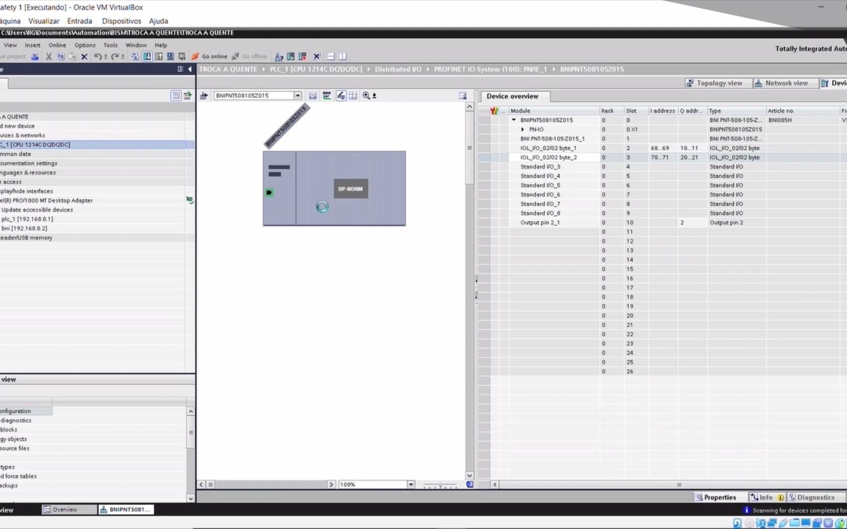Click the Accessible devices icon
Viewport: 847px width, 529px height.
(x=279, y=56)
